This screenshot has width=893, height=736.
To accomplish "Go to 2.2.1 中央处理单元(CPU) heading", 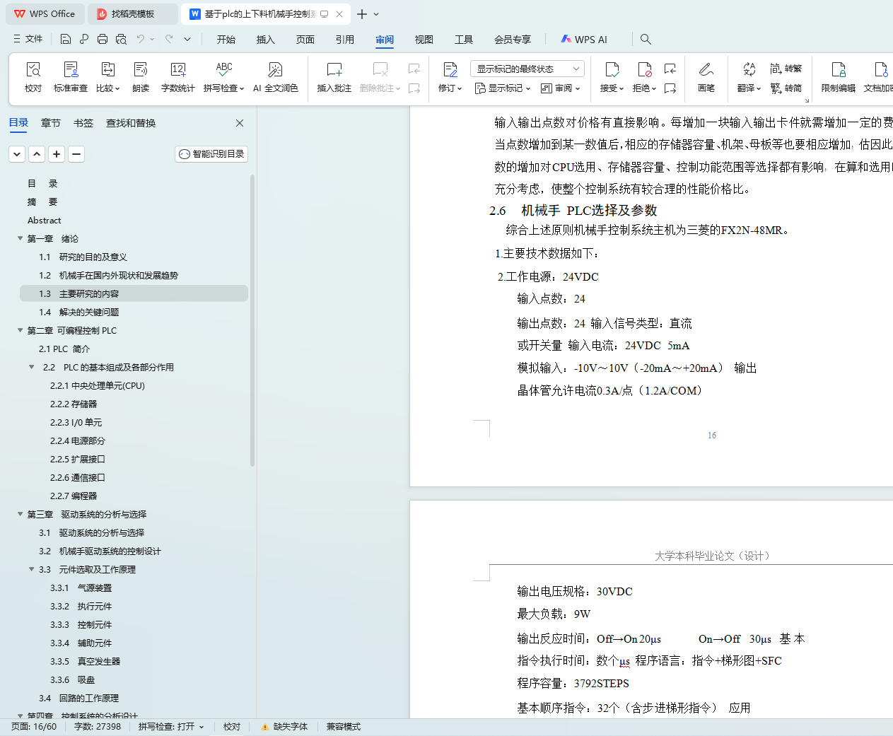I will [x=98, y=386].
